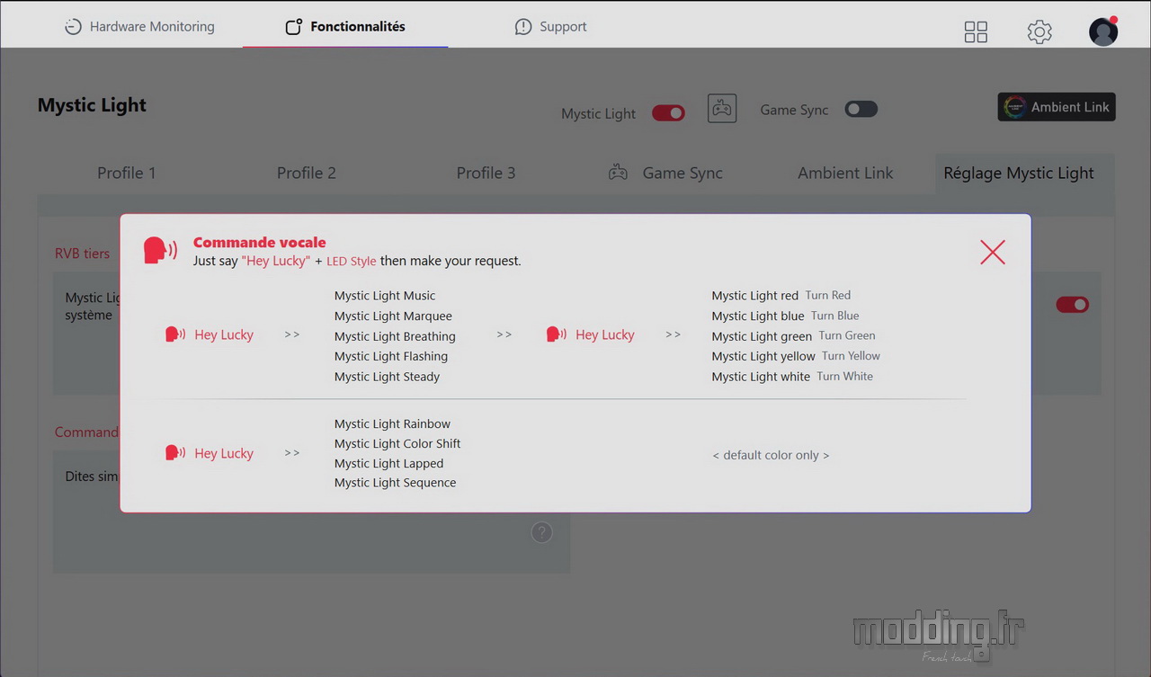Click 'Mystic Light Color Shift' command text
This screenshot has height=677, width=1151.
click(397, 443)
